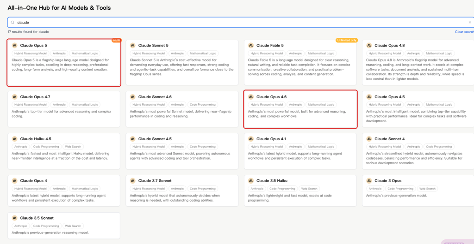
Task: Open the Claude 3.7 Sonnet model title
Action: coord(155,181)
